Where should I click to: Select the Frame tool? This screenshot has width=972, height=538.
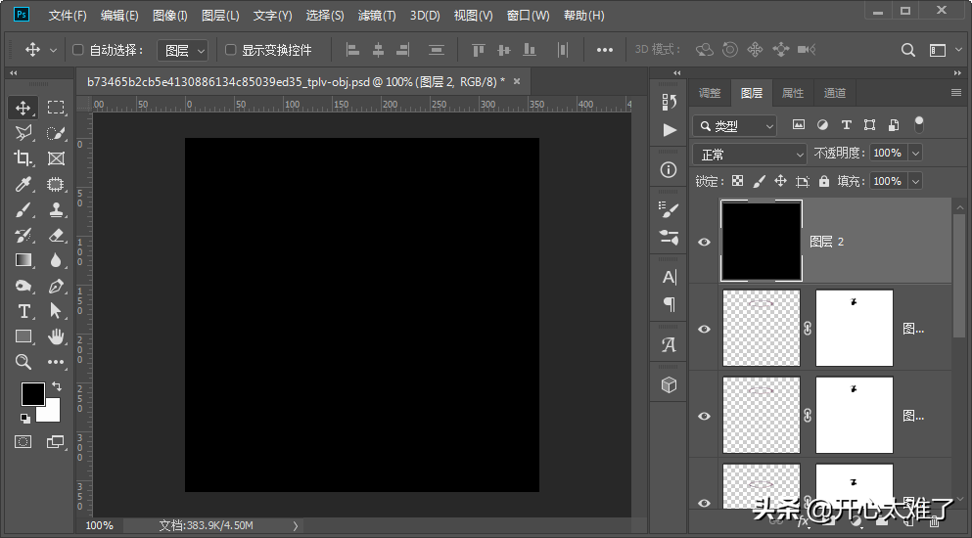(x=56, y=158)
